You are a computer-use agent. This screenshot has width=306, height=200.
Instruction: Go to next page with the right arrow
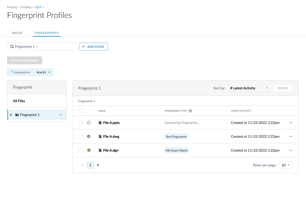98,165
